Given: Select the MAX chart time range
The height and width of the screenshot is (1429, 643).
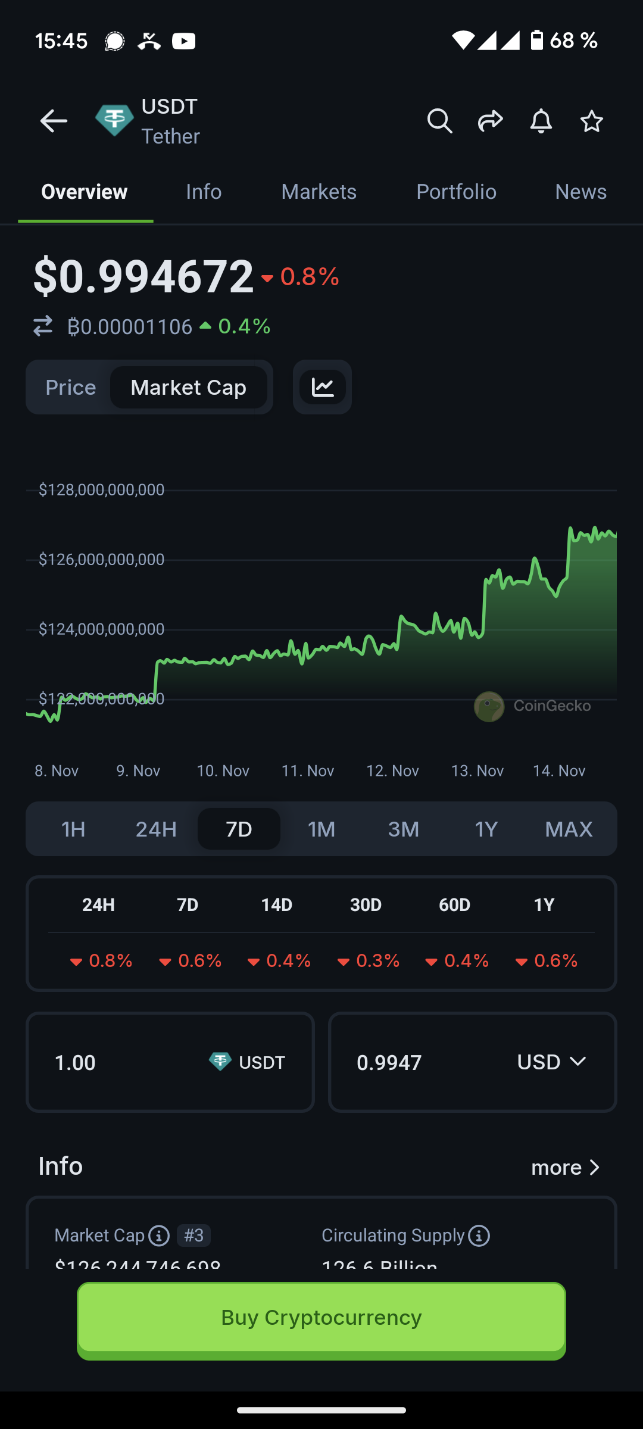Looking at the screenshot, I should click(569, 829).
